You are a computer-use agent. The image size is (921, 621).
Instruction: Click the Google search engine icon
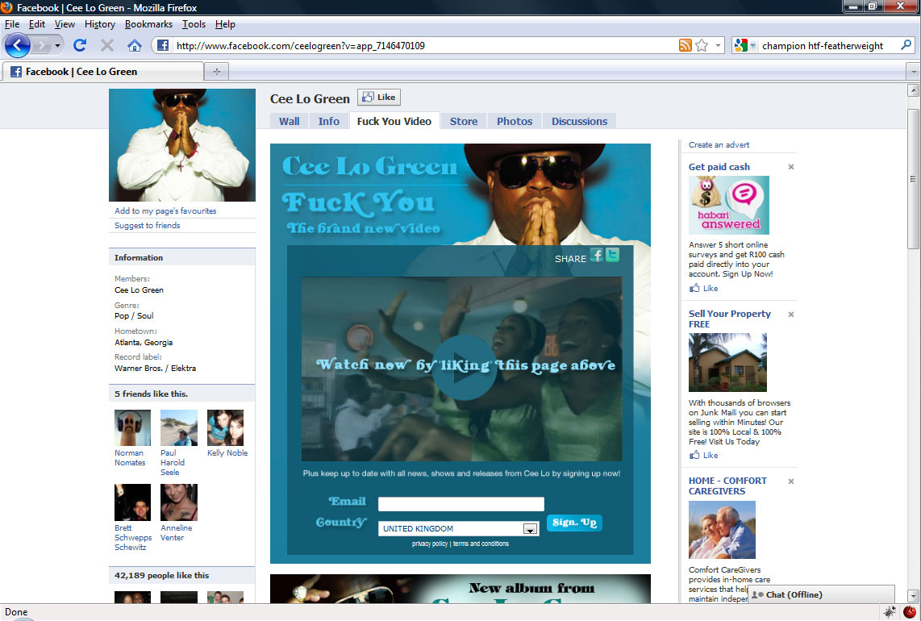tap(741, 45)
